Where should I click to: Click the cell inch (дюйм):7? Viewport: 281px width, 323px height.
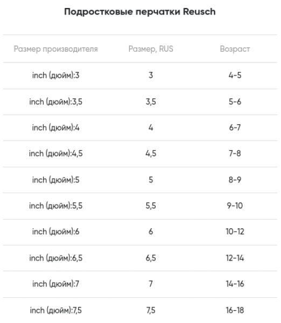coord(55,284)
